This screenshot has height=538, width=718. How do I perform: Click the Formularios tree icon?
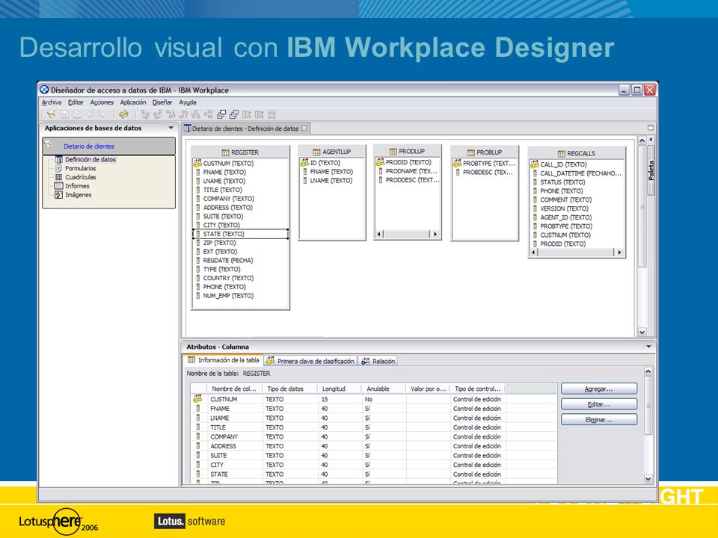click(58, 168)
